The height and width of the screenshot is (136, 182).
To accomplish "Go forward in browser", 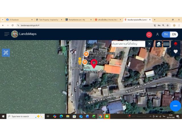I will (x=8, y=25).
